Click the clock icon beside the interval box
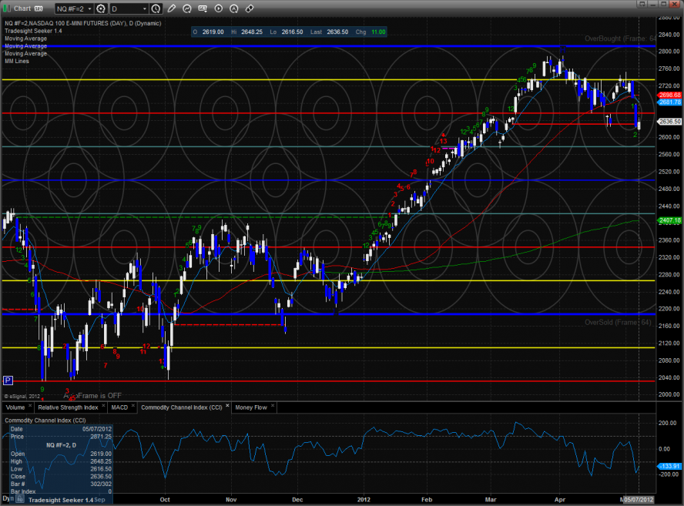This screenshot has height=506, width=684. pos(156,8)
